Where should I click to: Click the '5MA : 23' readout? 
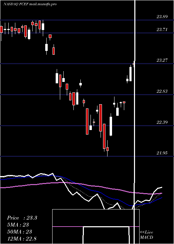click(x=18, y=225)
